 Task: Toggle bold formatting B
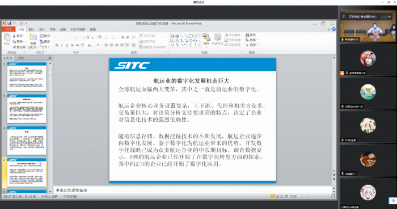pos(57,45)
